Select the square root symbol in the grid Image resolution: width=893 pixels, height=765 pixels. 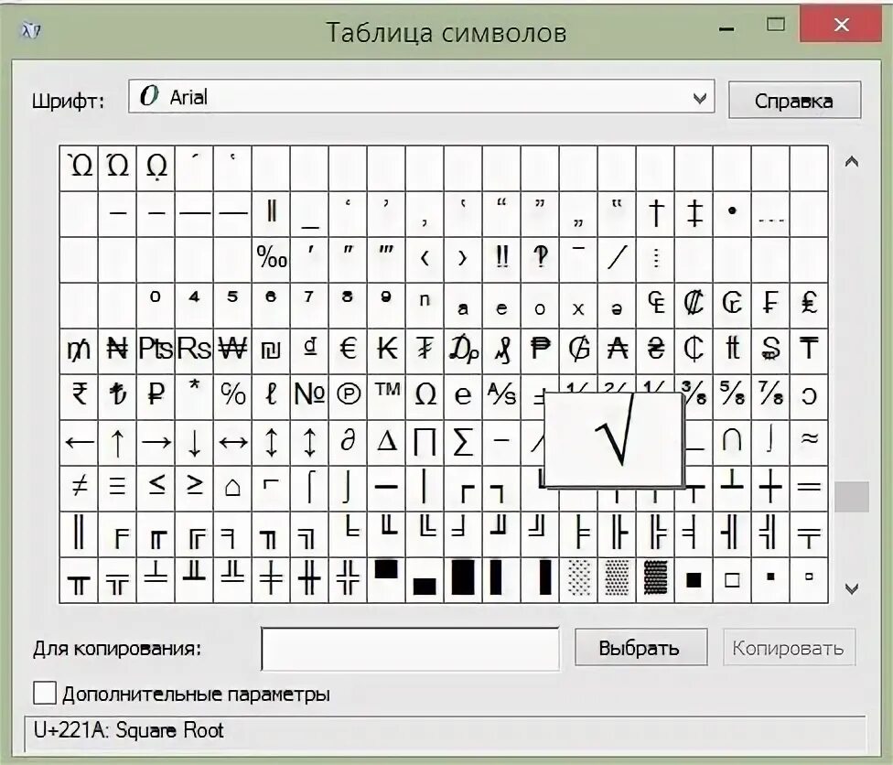point(615,439)
